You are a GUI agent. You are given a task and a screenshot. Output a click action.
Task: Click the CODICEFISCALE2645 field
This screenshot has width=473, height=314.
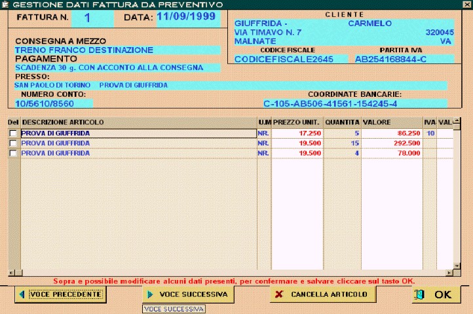pos(283,60)
